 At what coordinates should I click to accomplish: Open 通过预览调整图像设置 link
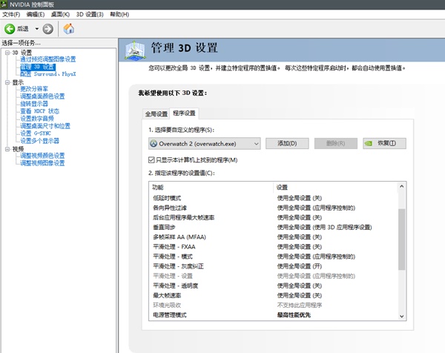click(x=48, y=59)
